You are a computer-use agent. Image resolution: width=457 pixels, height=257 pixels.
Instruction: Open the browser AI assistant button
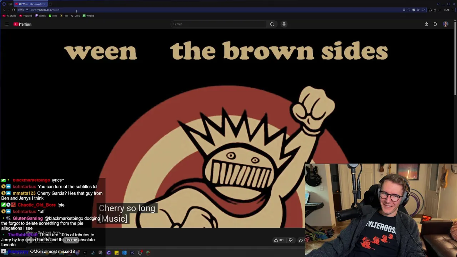tap(446, 10)
